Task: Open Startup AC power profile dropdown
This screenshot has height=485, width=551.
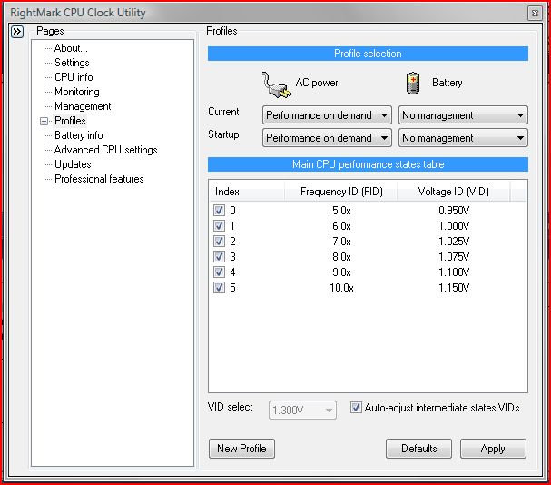Action: (x=327, y=138)
